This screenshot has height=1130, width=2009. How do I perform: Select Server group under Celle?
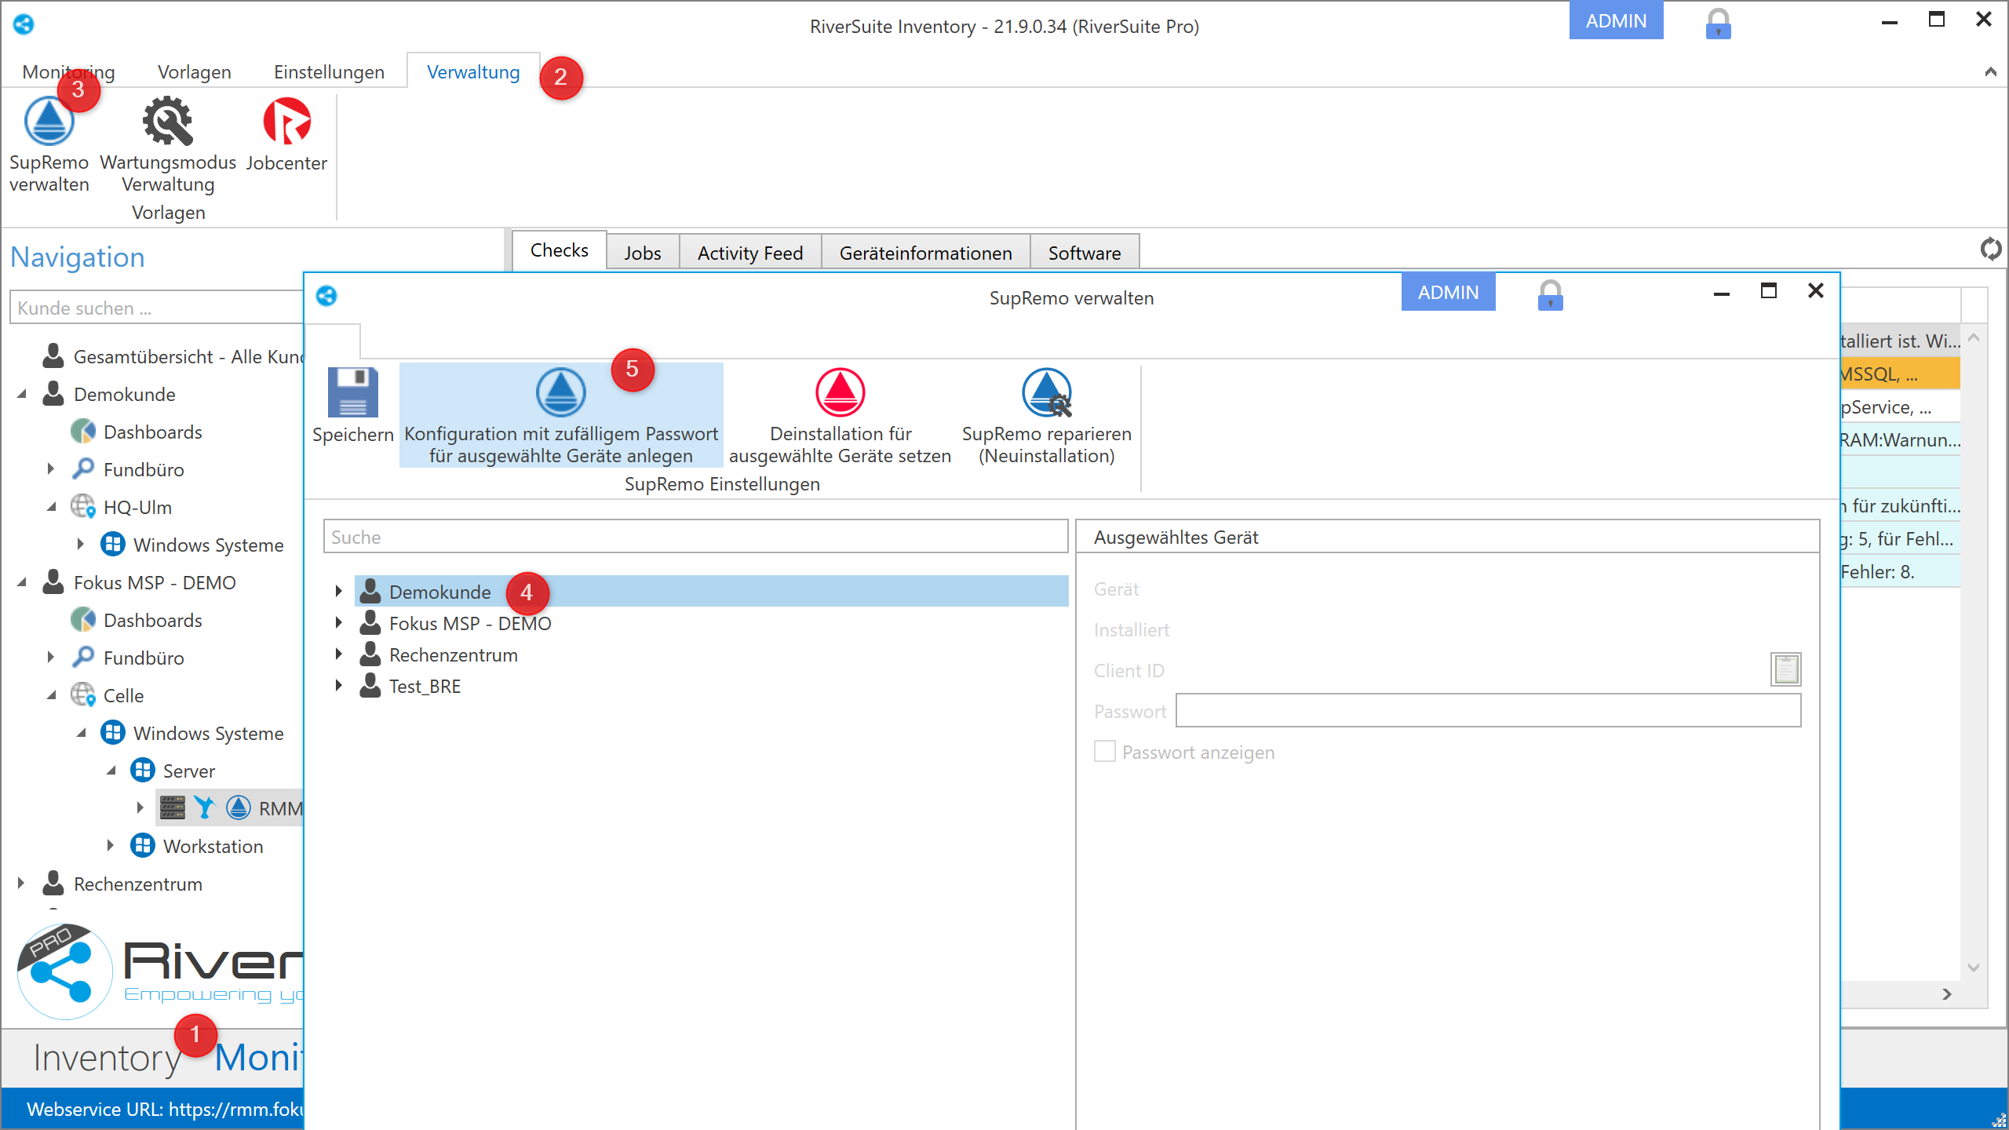(x=188, y=771)
